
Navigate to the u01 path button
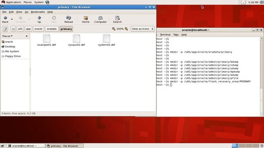pyautogui.click(x=20, y=29)
